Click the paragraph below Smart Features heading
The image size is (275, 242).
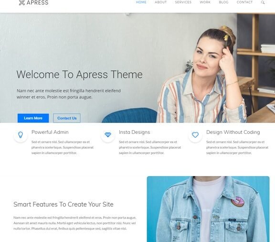click(x=74, y=223)
